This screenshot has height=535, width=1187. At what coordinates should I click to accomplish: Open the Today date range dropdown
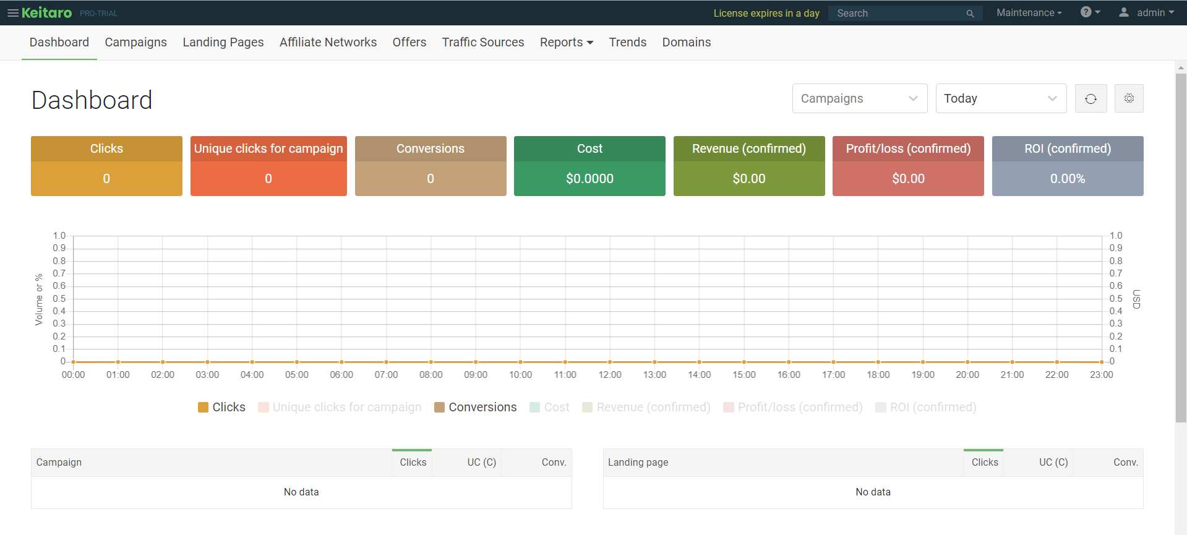pos(1000,99)
